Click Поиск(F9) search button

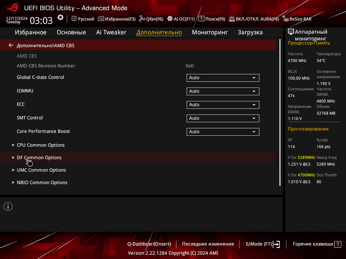[x=212, y=19]
